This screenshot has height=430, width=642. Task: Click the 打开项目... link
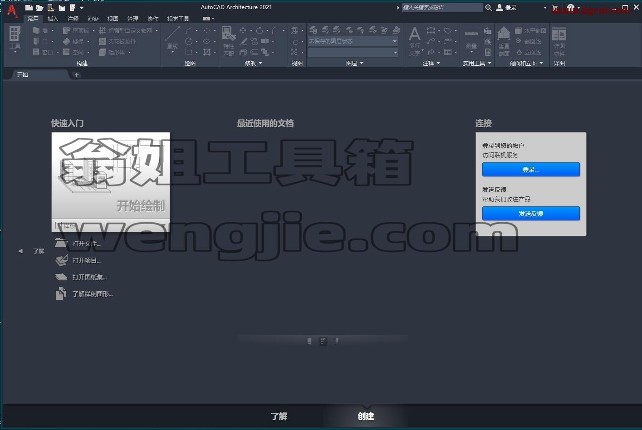[78, 260]
